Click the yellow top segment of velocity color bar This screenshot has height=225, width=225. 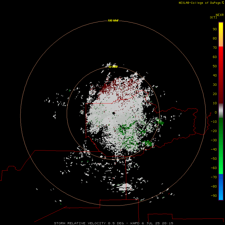coord(221,34)
